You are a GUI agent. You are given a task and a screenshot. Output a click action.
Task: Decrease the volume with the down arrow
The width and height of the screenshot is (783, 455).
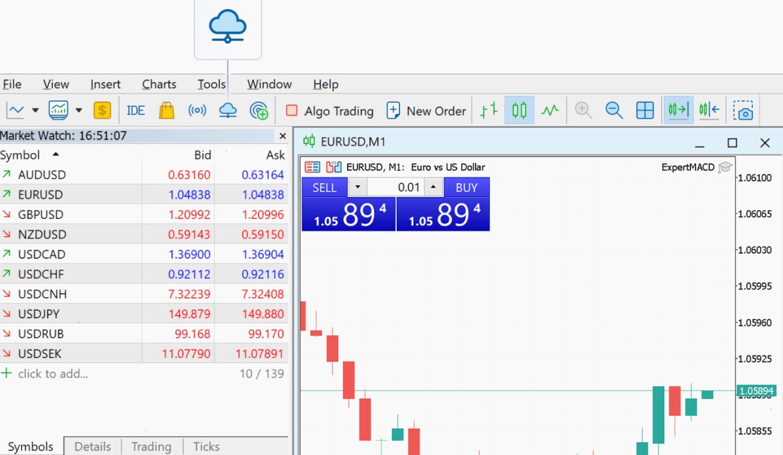pyautogui.click(x=358, y=188)
